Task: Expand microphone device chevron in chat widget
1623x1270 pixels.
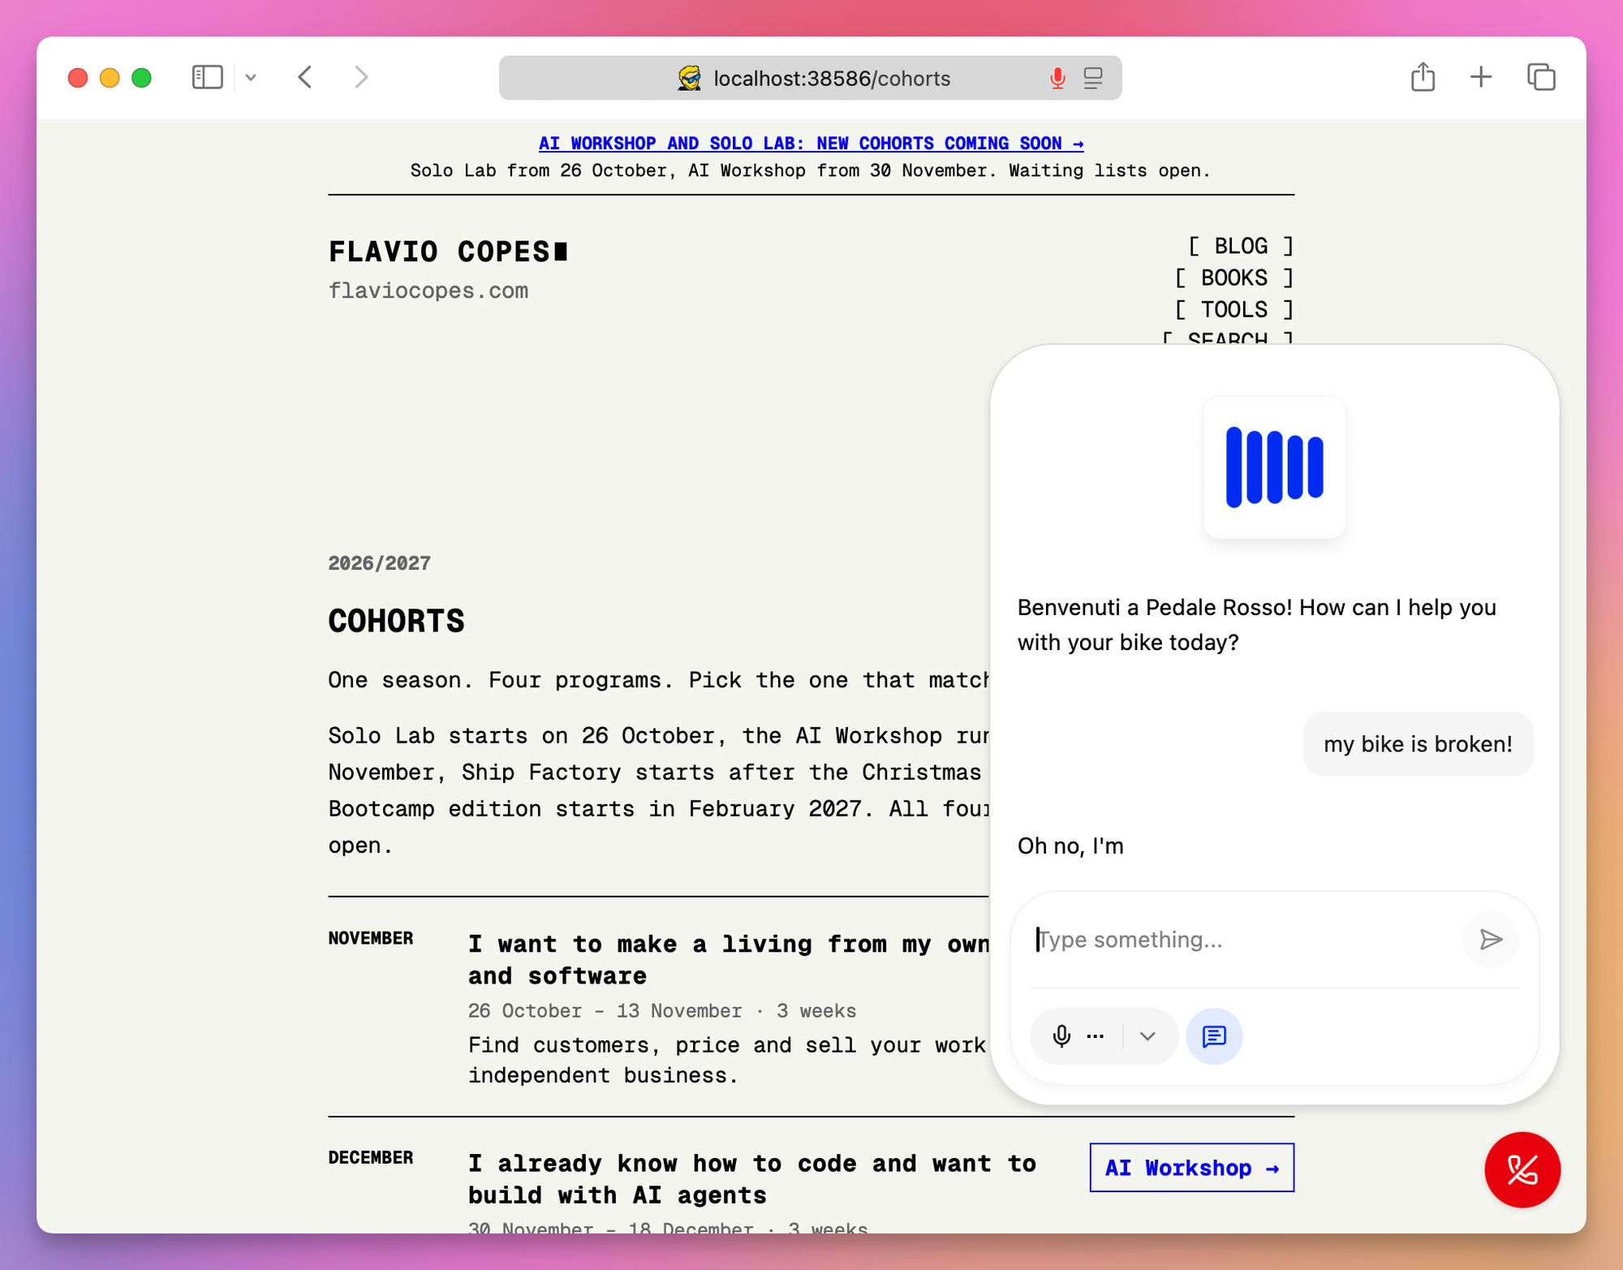Action: (x=1147, y=1036)
